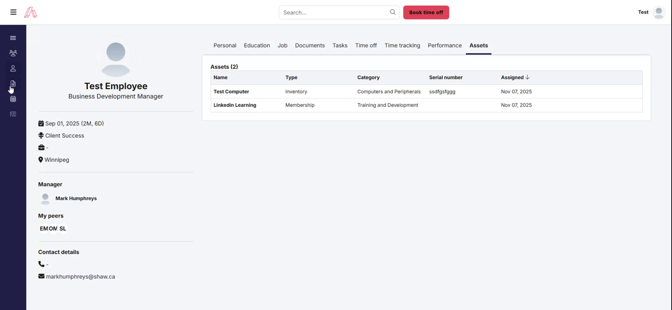672x310 pixels.
Task: Sort by Serial number column header
Action: tap(446, 77)
